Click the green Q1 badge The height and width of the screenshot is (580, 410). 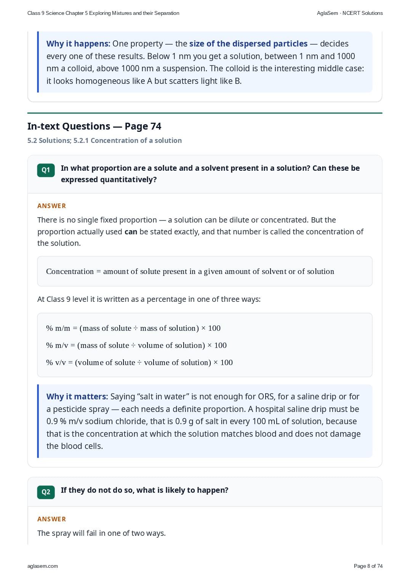click(x=46, y=170)
